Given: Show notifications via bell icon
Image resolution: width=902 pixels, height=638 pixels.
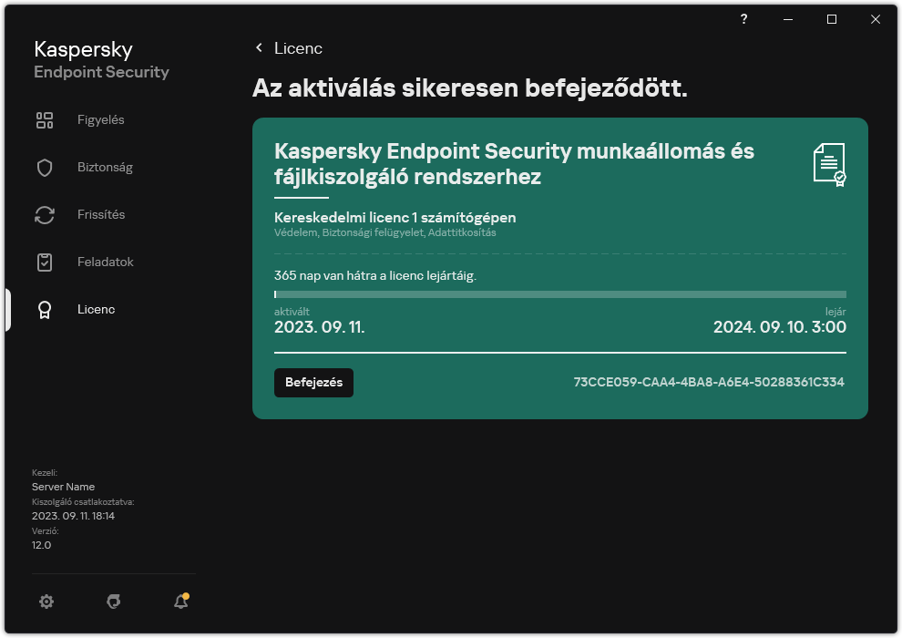Looking at the screenshot, I should pos(180,602).
